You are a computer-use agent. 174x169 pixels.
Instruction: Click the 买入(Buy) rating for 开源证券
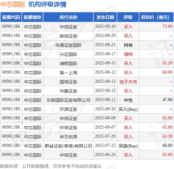tap(128, 109)
